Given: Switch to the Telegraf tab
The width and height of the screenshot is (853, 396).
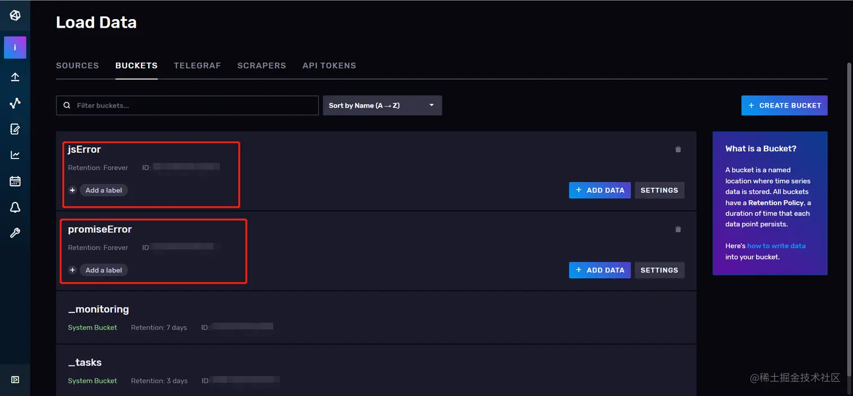Looking at the screenshot, I should click(197, 65).
